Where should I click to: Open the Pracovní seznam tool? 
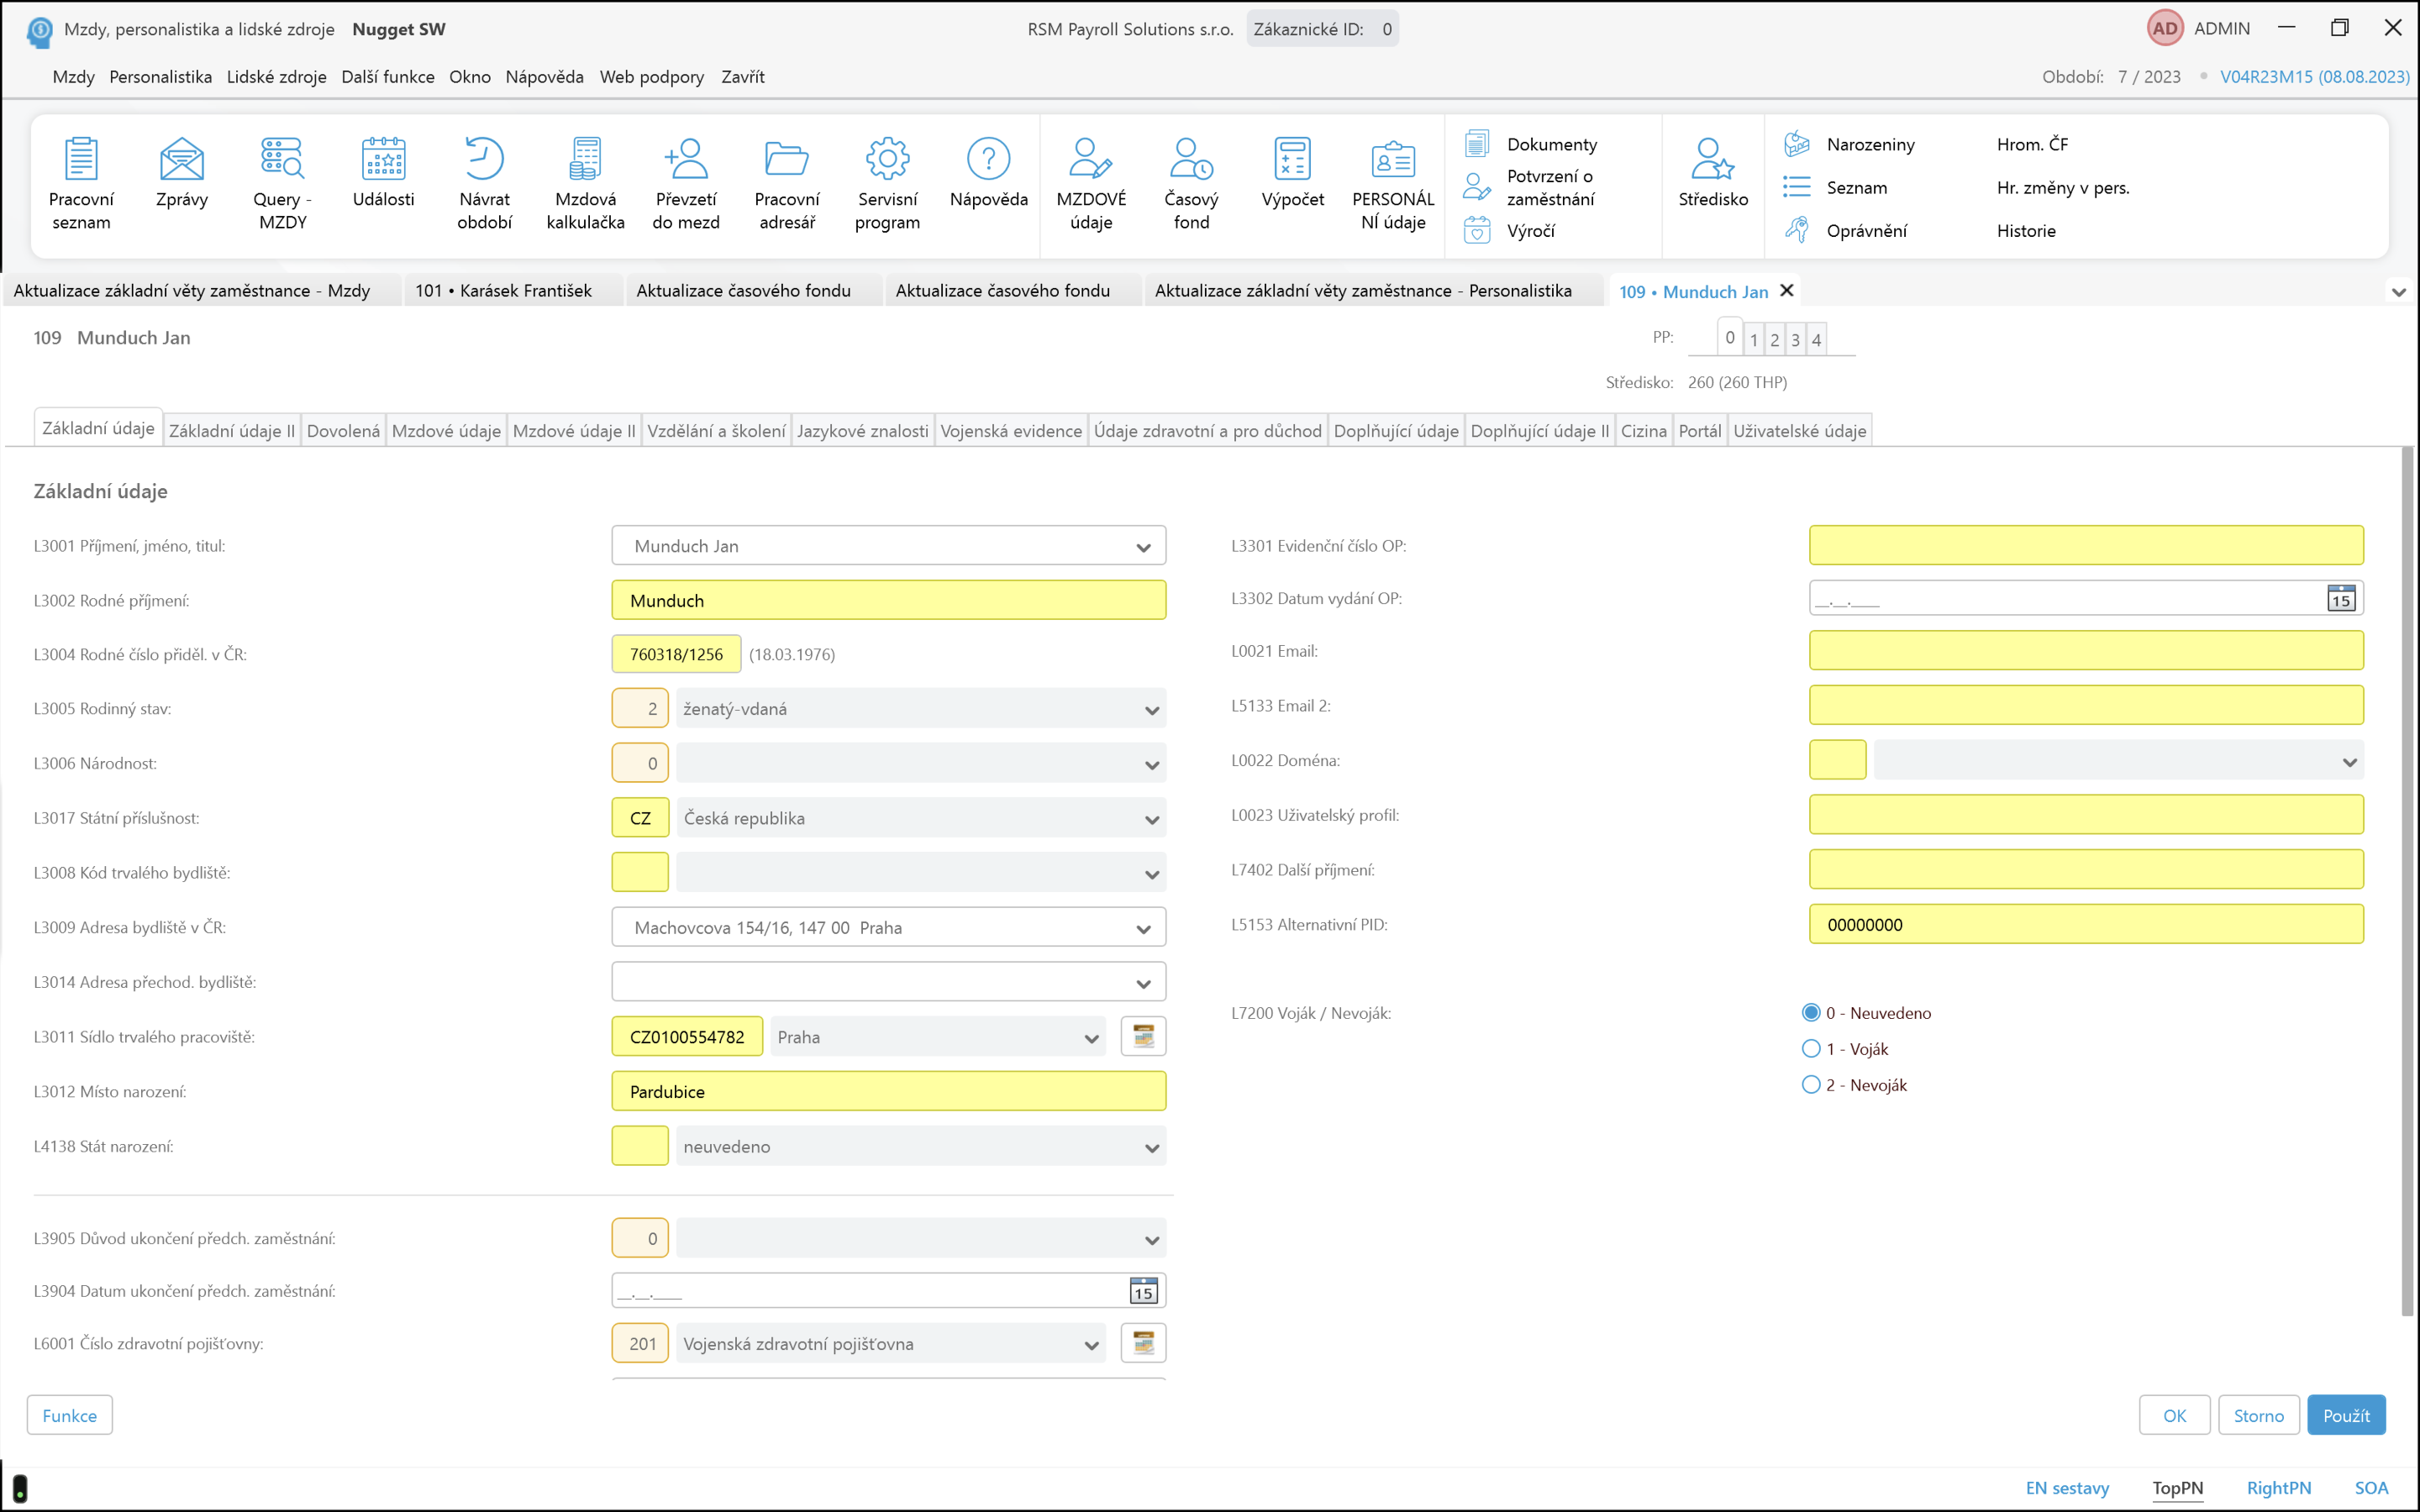pyautogui.click(x=81, y=184)
